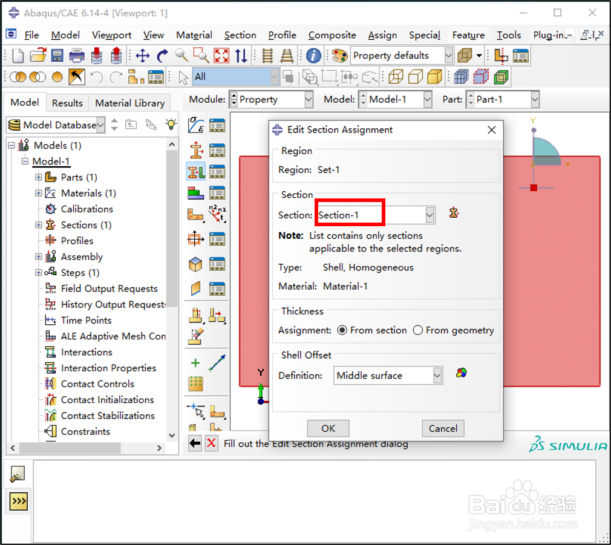The width and height of the screenshot is (611, 545).
Task: Select Constraints in model tree
Action: pos(85,432)
